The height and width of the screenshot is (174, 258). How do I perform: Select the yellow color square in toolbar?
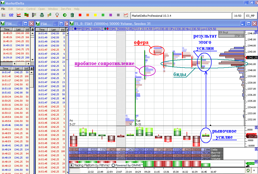[95, 15]
